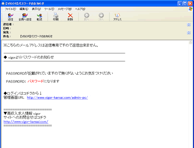Open the アドレス address book
This screenshot has width=194, height=148.
(x=118, y=17)
